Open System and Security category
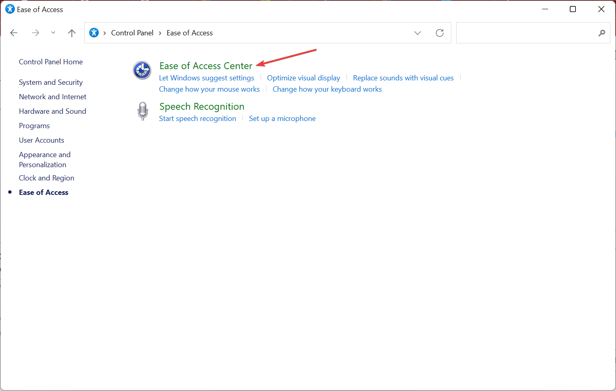 point(51,82)
